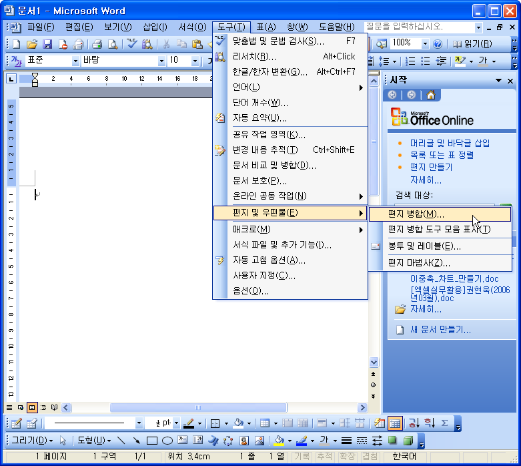The height and width of the screenshot is (466, 521).
Task: Click the Fill Color paint bucket swatch
Action: 279,441
